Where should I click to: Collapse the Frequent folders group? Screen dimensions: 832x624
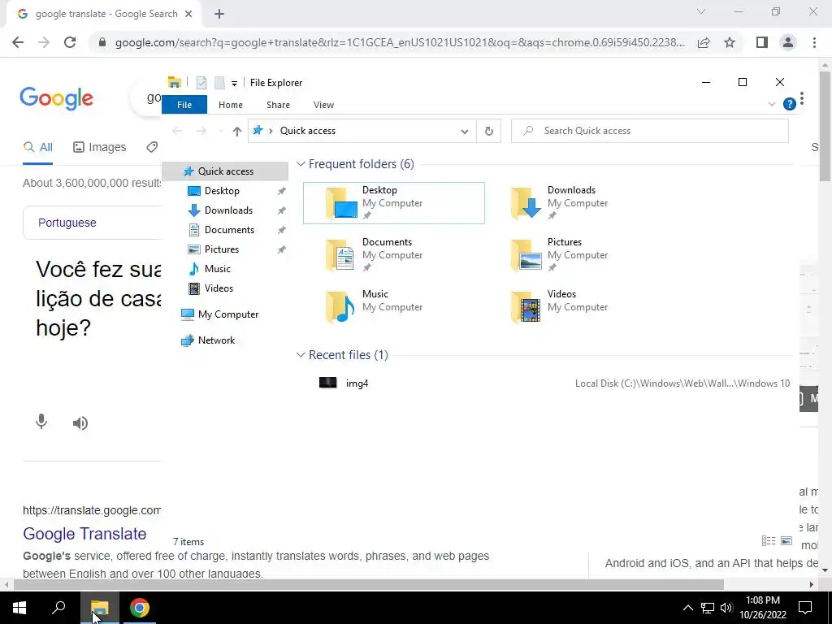point(301,164)
